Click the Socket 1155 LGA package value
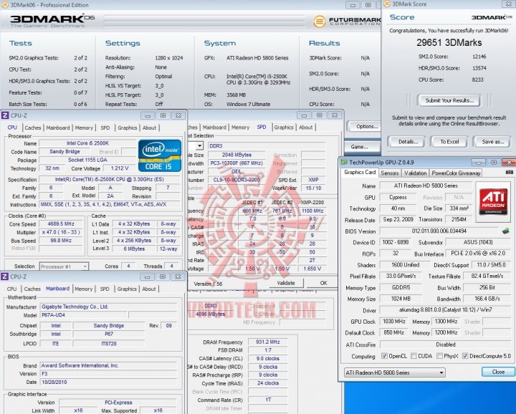Image resolution: width=516 pixels, height=414 pixels. point(87,160)
